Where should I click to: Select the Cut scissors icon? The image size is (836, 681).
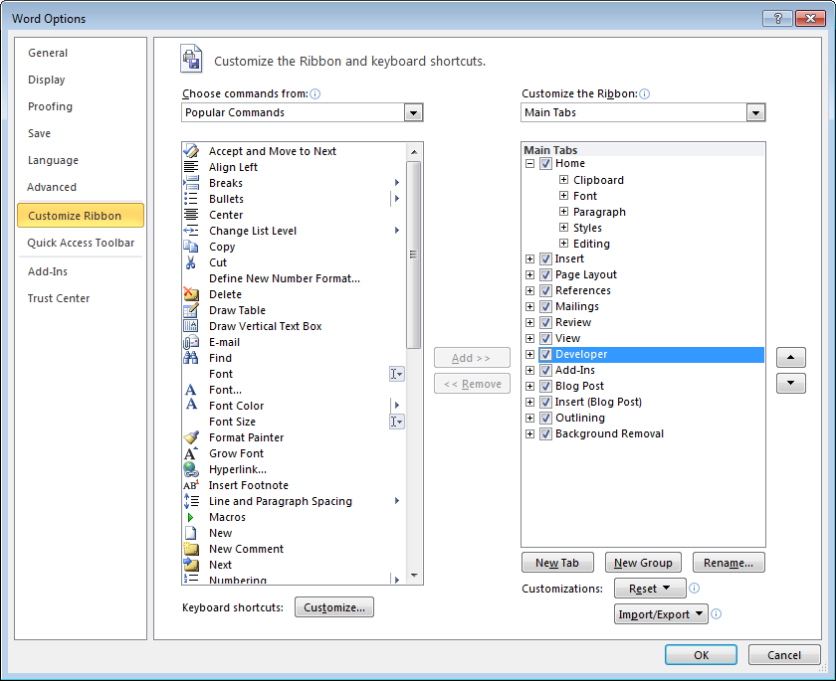click(190, 262)
